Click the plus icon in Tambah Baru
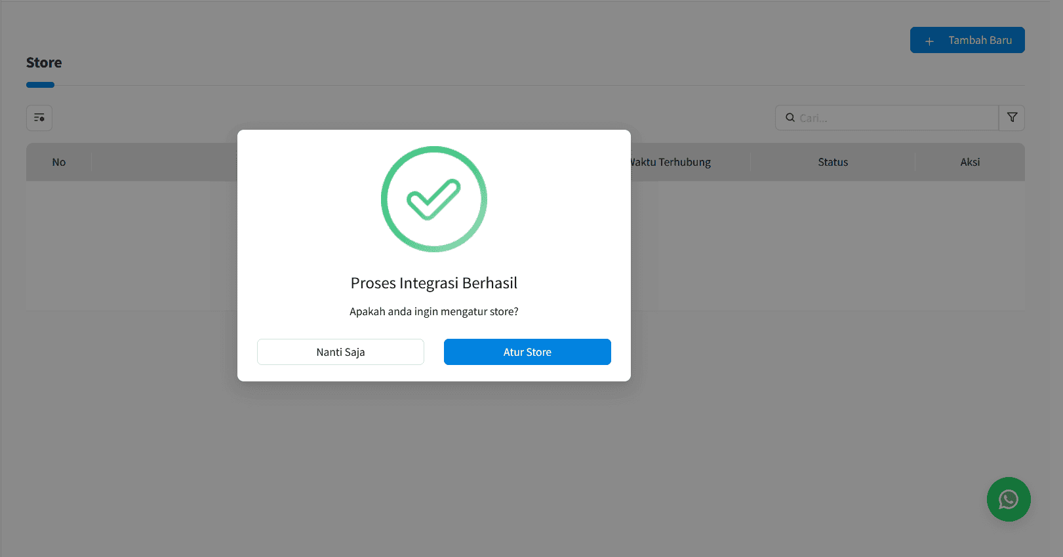 coord(929,41)
